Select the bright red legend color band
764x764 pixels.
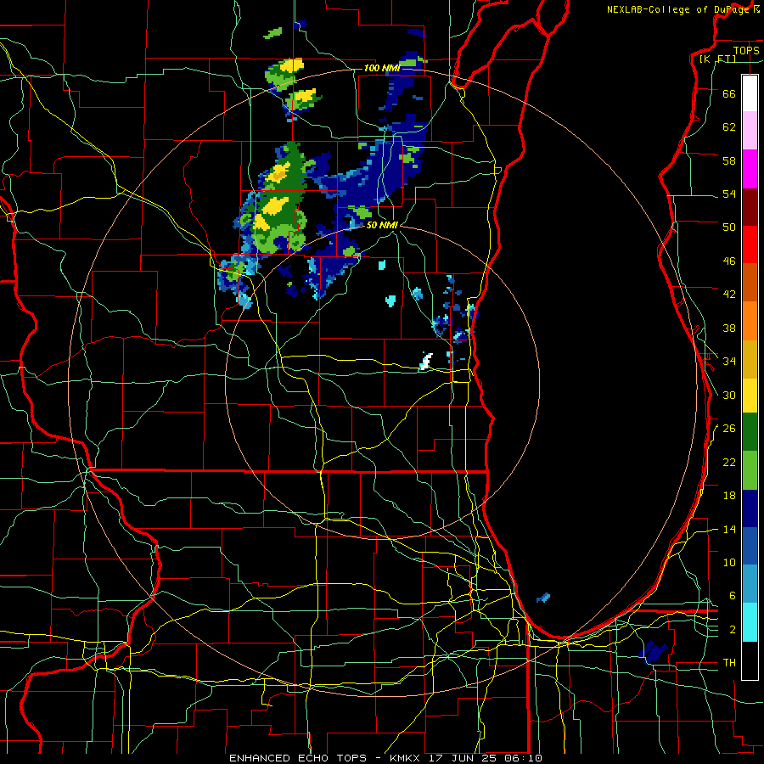(x=750, y=244)
